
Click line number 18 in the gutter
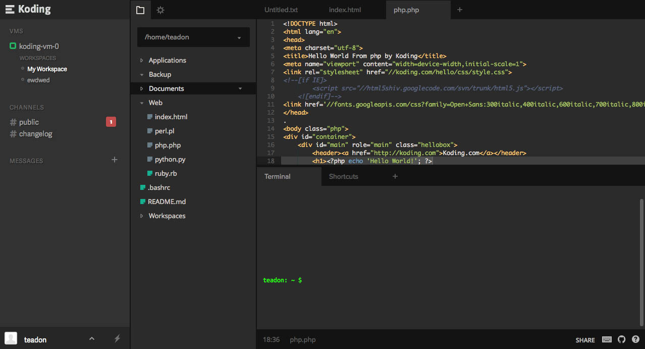[271, 161]
